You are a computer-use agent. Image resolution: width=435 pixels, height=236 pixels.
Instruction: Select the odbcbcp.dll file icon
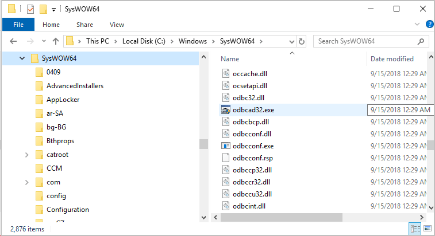point(226,122)
